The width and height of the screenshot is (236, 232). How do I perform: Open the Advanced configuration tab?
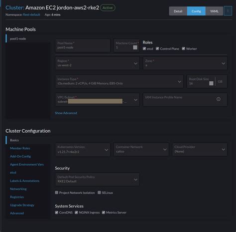point(17,213)
